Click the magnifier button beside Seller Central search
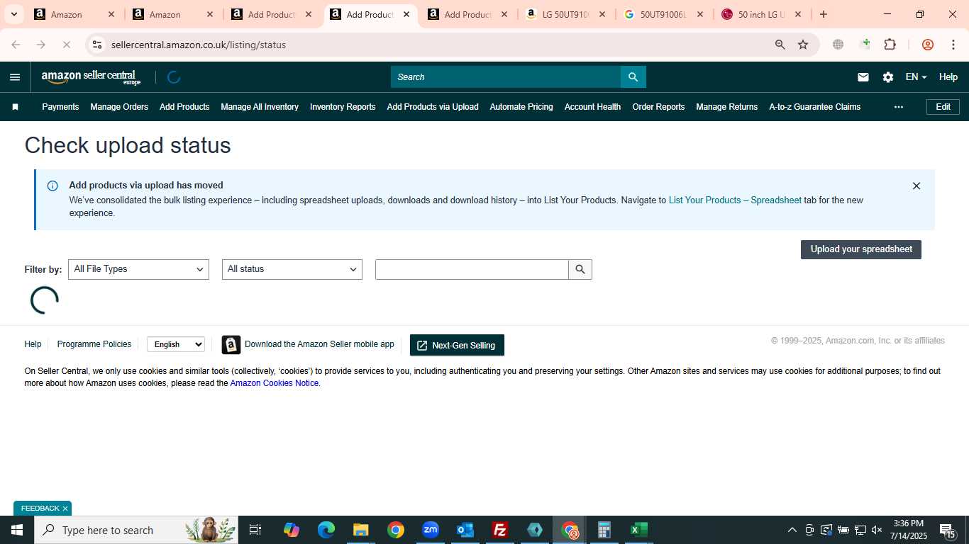The width and height of the screenshot is (969, 544). pos(633,77)
